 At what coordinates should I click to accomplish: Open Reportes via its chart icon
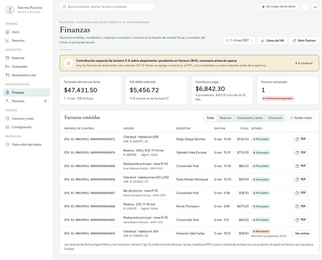coord(8,41)
